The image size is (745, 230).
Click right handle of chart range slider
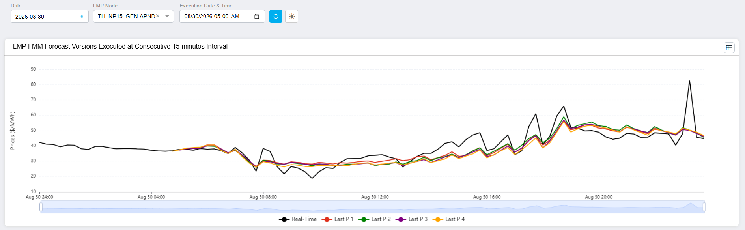[x=704, y=207]
